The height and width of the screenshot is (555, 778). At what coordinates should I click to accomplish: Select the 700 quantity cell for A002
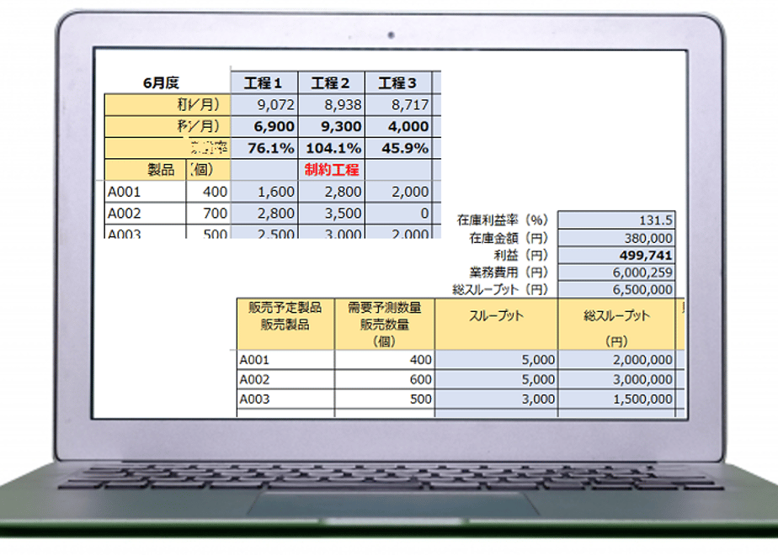[x=209, y=214]
